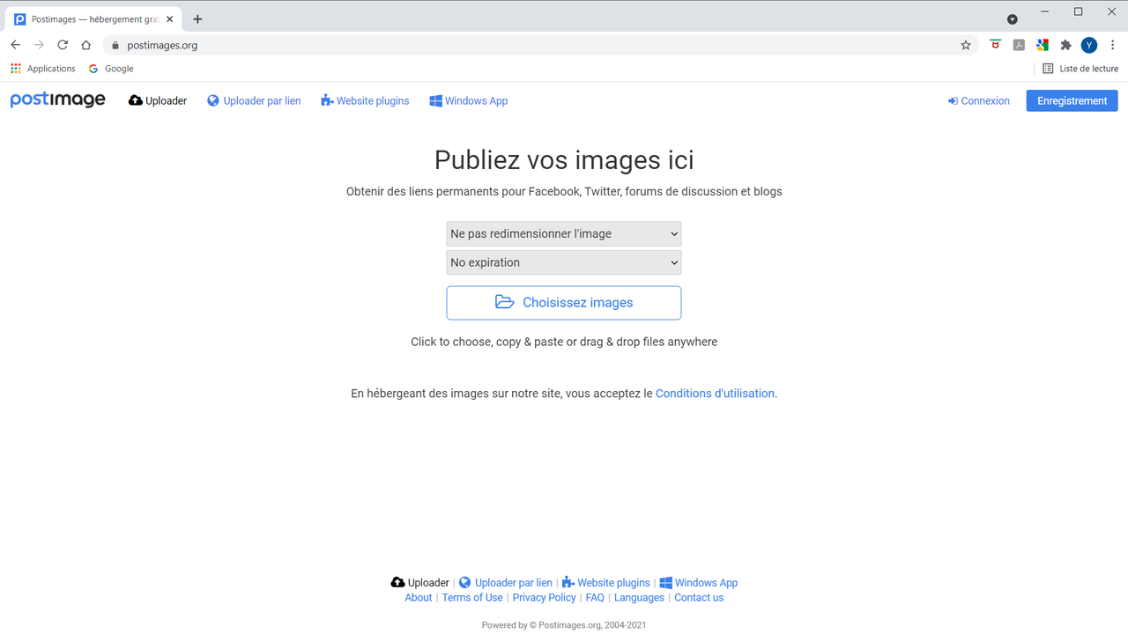Viewport: 1128px width, 634px height.
Task: Focus the postimages.org address bar
Action: coord(529,45)
